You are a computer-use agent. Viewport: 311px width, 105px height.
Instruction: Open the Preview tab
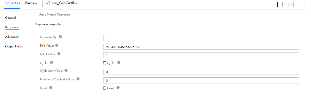(x=31, y=3)
